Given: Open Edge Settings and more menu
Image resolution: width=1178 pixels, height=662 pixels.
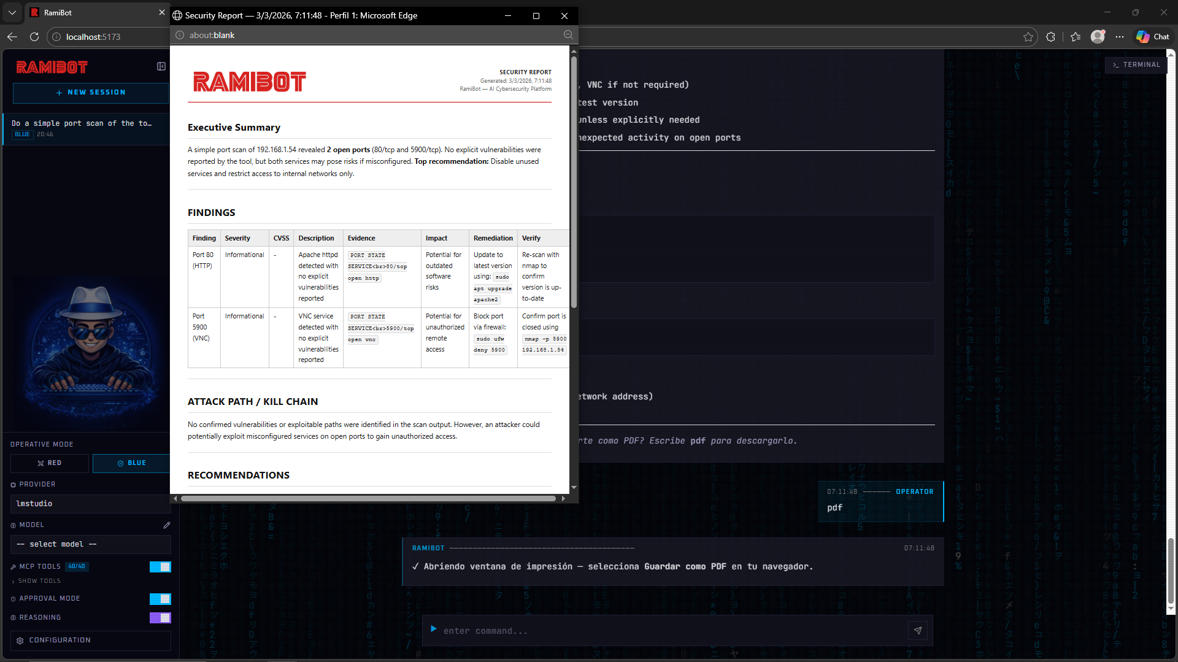Looking at the screenshot, I should pos(1120,37).
